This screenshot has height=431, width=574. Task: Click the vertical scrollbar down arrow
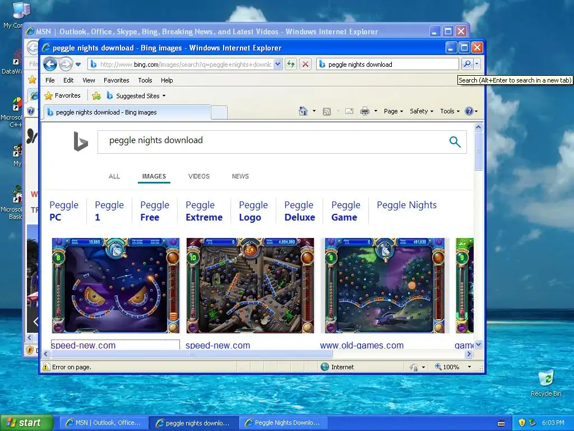(479, 345)
